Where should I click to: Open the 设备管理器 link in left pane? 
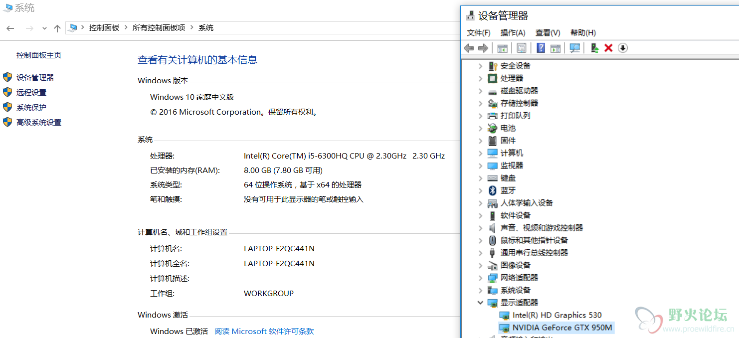pyautogui.click(x=35, y=77)
